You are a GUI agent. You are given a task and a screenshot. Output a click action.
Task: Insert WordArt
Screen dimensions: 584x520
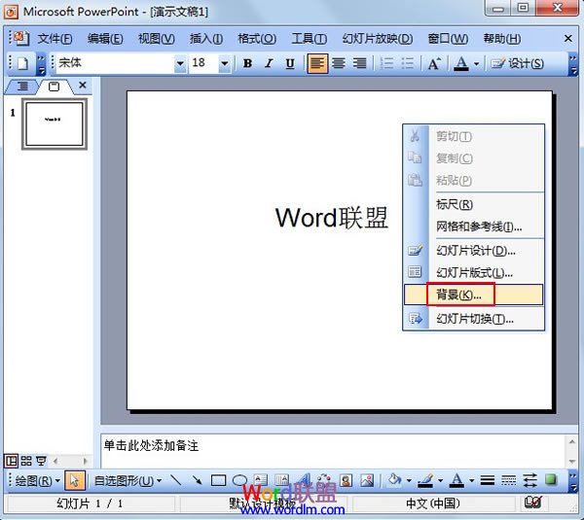pos(304,480)
